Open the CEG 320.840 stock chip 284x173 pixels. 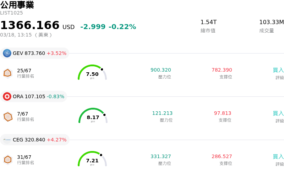click(x=35, y=140)
